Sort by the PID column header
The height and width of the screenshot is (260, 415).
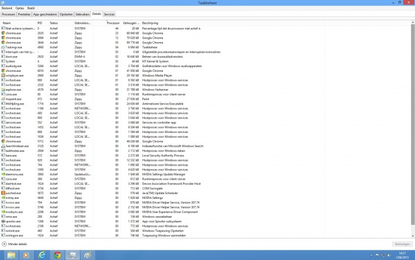coord(42,23)
